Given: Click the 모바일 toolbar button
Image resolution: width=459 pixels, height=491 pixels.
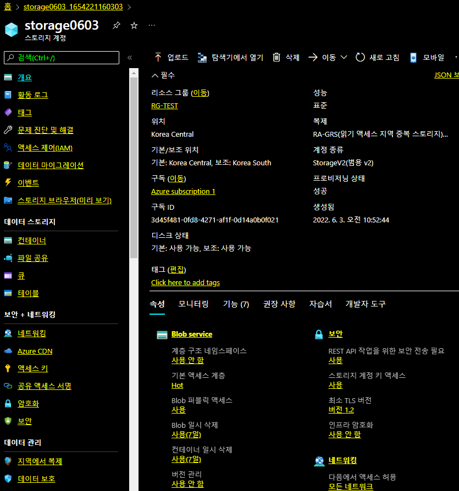Looking at the screenshot, I should coord(427,57).
